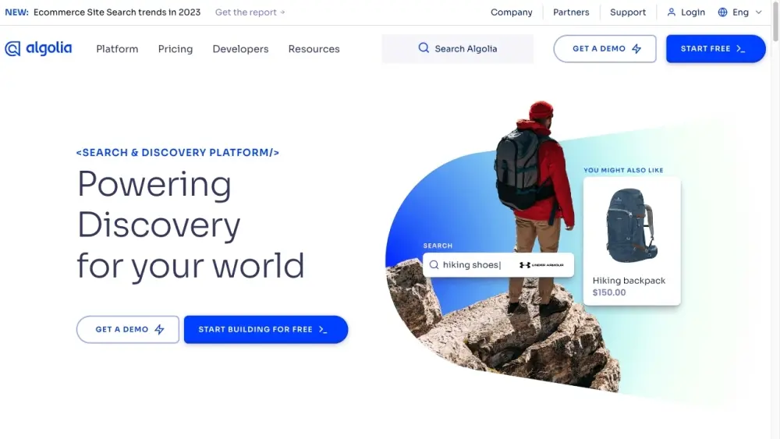Click the YOU MIGHT ALSO LIKE label

(x=623, y=170)
